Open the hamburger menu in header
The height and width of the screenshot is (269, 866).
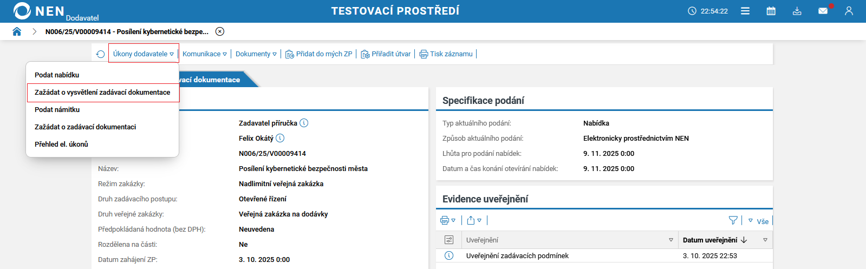click(745, 11)
